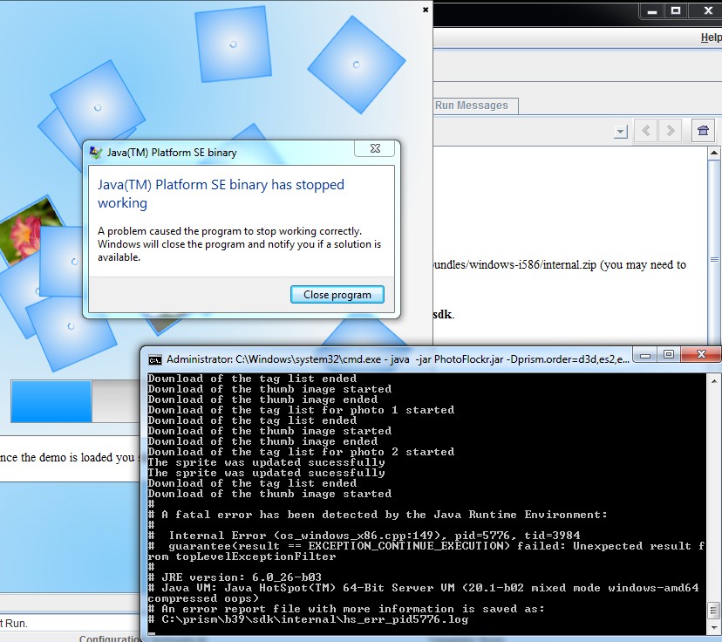Click the forward arrow navigation icon

click(x=671, y=131)
